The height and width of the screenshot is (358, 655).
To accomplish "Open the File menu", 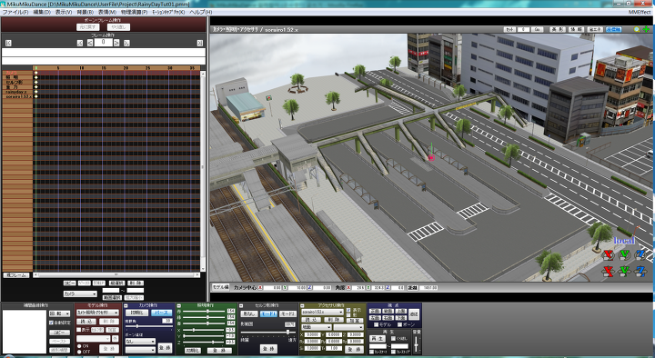I will (x=15, y=12).
